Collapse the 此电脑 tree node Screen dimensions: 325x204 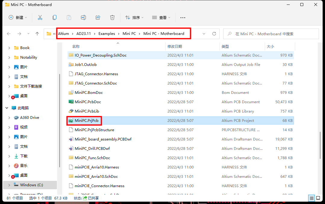click(x=7, y=108)
